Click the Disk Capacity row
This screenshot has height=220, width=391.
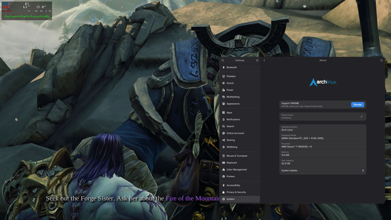(323, 163)
